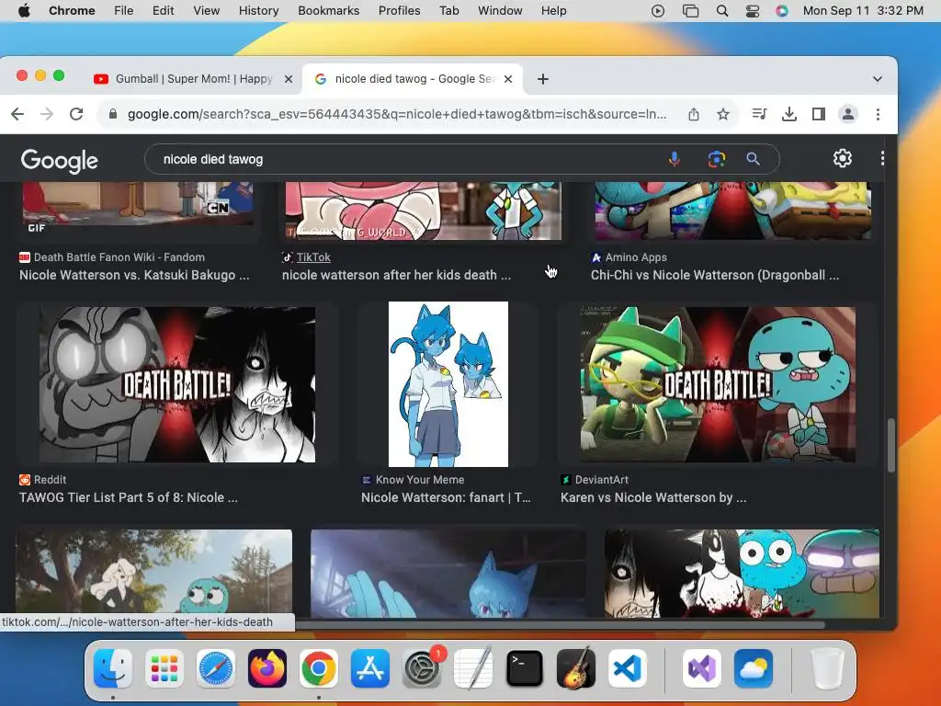Image resolution: width=941 pixels, height=706 pixels.
Task: Open GarageBand from the Dock
Action: 576,668
